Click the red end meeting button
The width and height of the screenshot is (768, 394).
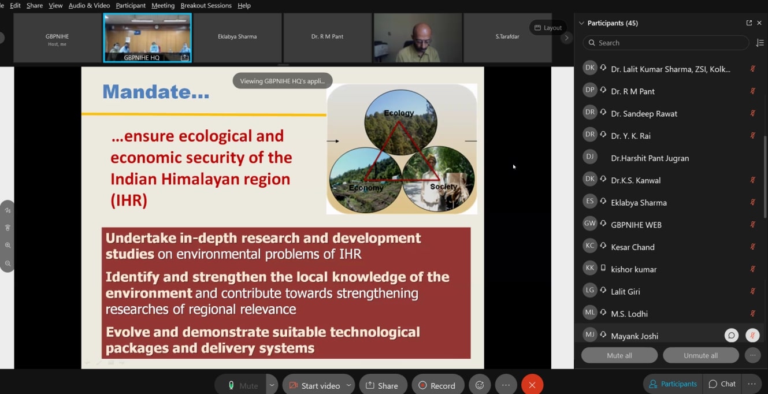[532, 385]
